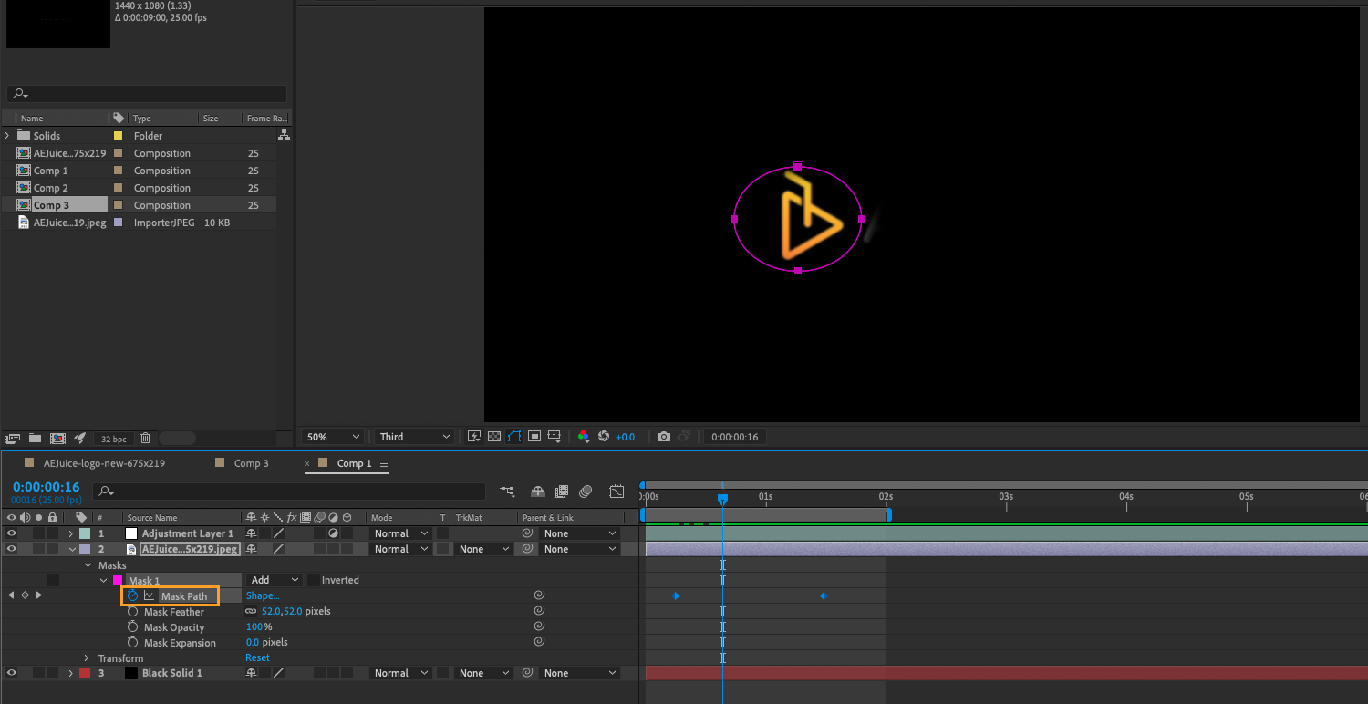Toggle mask and shape path visibility icon
Screen dimensions: 1368x704
click(x=514, y=437)
